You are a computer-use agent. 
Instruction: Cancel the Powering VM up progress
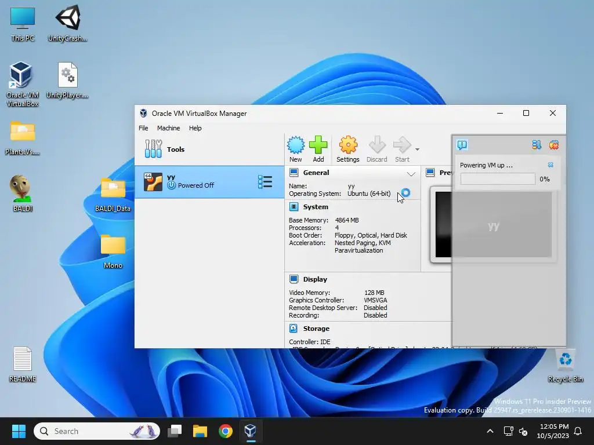[550, 165]
